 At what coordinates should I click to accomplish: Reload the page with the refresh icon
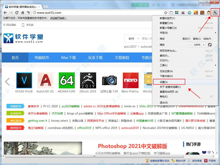coord(16,13)
